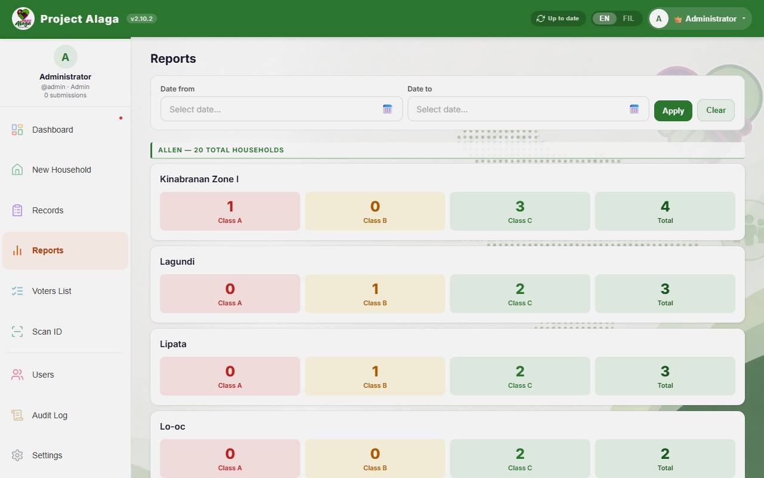Switch language to EN
The image size is (764, 478).
(605, 19)
